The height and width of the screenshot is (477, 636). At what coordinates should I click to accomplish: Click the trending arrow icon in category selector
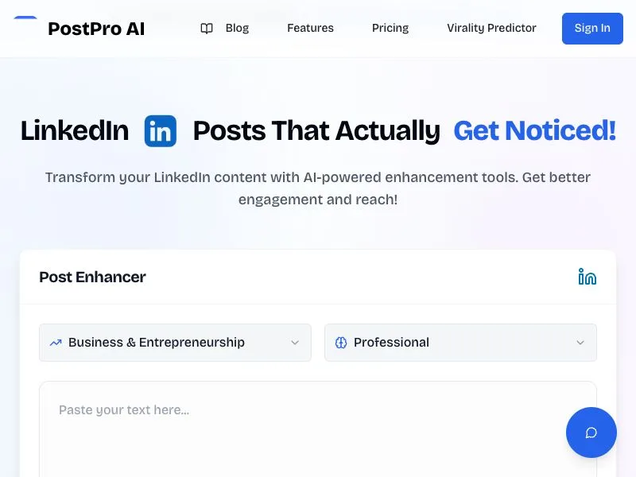pos(56,343)
